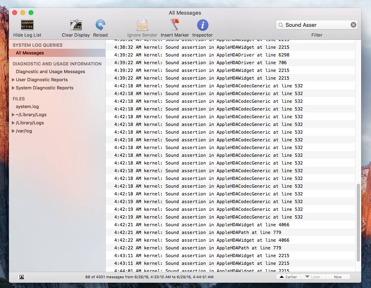
Task: Click the Hide Log List toolbar icon
Action: click(27, 25)
